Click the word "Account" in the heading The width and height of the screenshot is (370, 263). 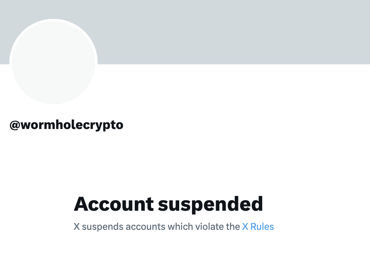114,204
